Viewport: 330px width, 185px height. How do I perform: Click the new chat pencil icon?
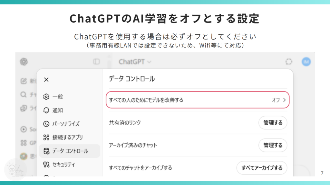23,81
